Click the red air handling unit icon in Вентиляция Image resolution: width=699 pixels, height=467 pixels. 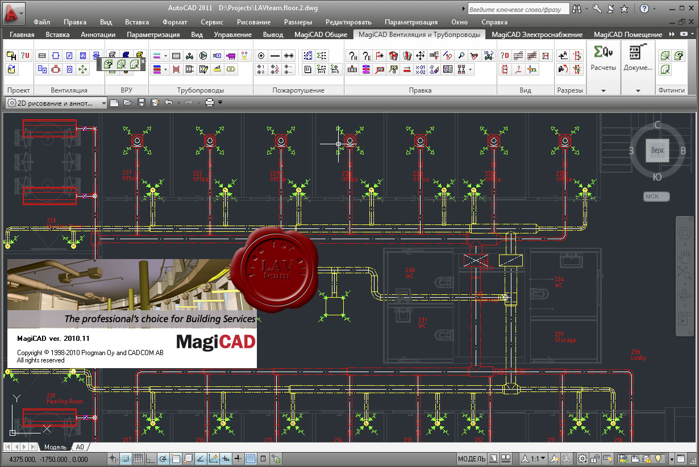tap(56, 69)
